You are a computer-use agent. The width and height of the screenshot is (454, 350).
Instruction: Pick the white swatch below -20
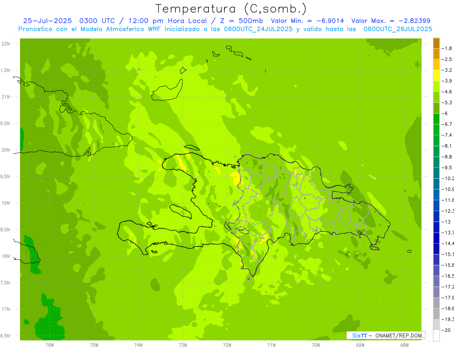click(x=436, y=336)
